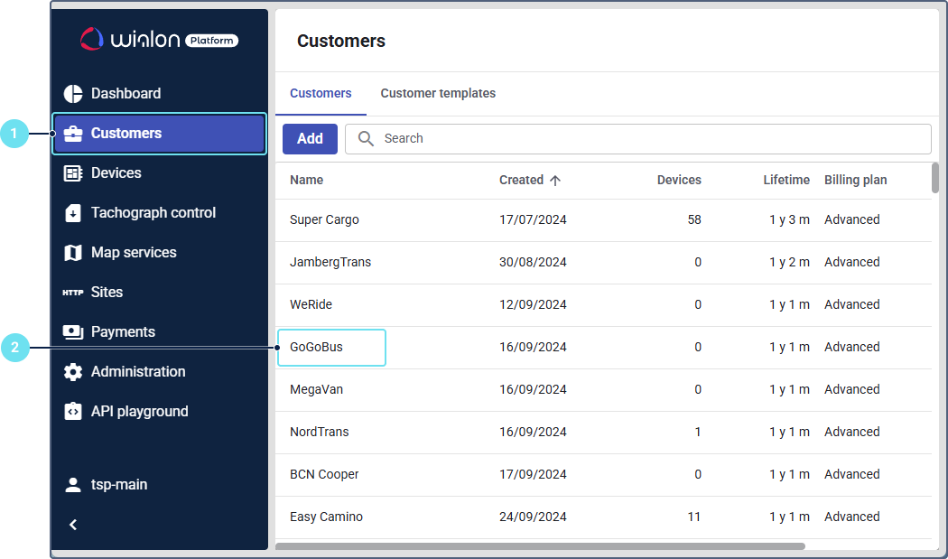Click the vertical scrollbar of customer list
Viewport: 948px width, 559px height.
pyautogui.click(x=935, y=178)
